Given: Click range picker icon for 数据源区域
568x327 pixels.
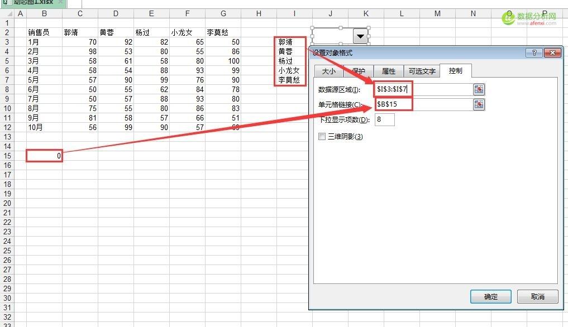Looking at the screenshot, I should click(479, 89).
